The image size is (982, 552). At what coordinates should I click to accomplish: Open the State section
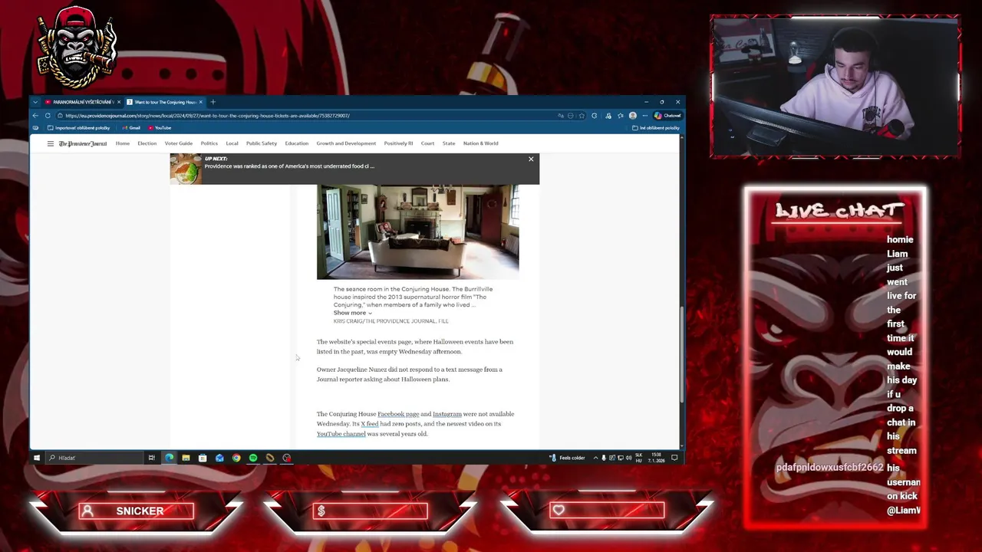tap(449, 143)
